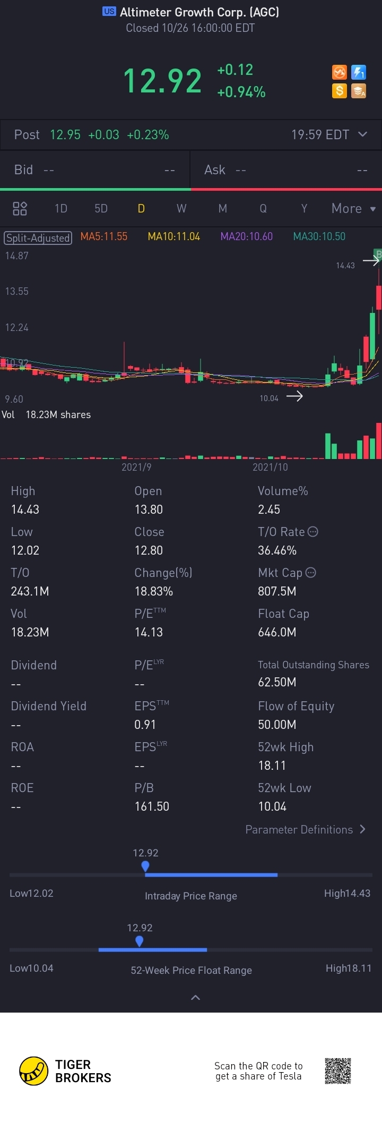This screenshot has width=382, height=1130.
Task: Open Parameter Definitions link
Action: click(x=306, y=830)
